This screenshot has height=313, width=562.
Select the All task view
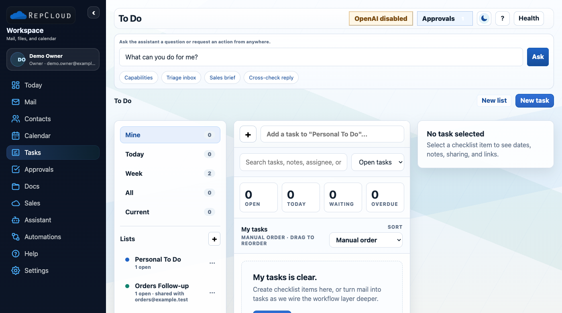170,193
